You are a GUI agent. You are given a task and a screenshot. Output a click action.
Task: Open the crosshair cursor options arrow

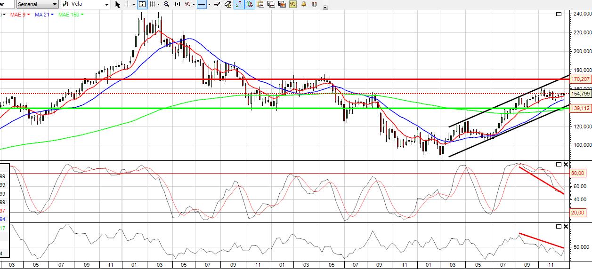(134, 4)
